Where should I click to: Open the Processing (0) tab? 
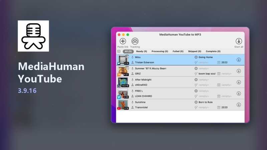tap(160, 51)
